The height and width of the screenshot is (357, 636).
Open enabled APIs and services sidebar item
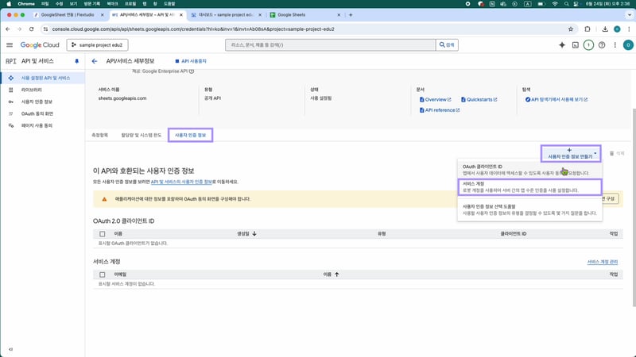43,78
